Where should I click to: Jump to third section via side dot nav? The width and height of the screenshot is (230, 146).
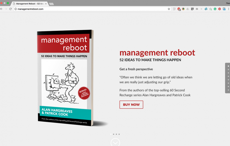coord(228,73)
